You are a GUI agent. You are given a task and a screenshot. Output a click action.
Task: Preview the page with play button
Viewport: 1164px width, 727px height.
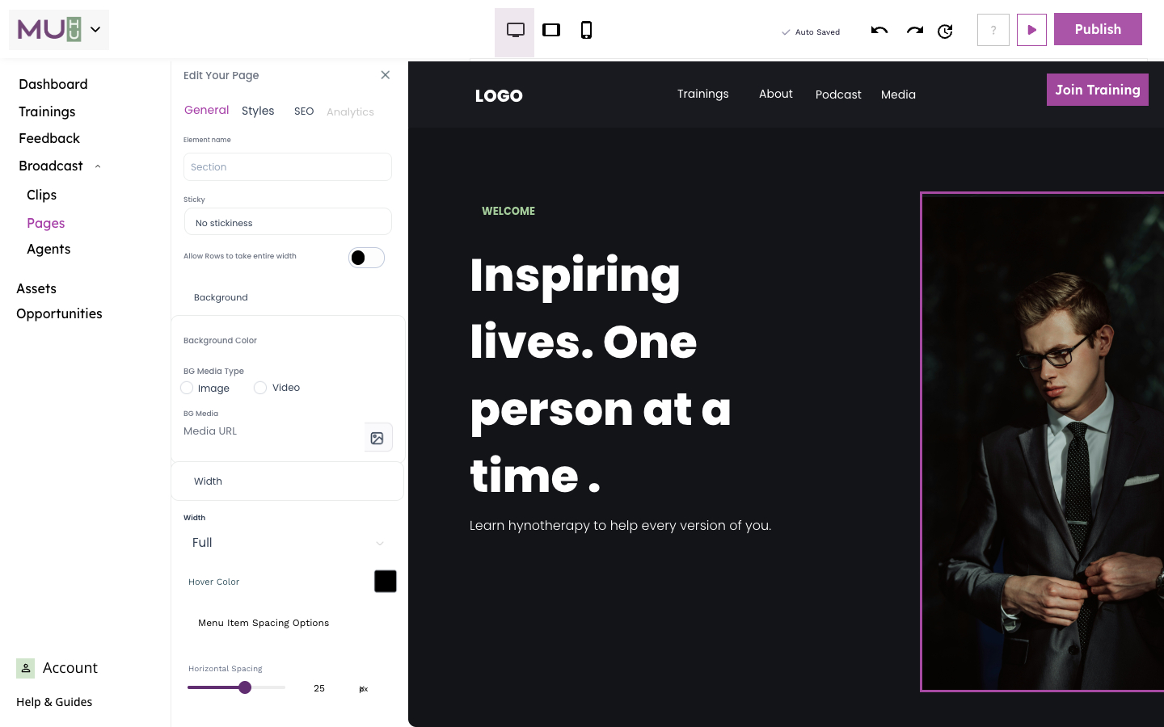point(1031,30)
